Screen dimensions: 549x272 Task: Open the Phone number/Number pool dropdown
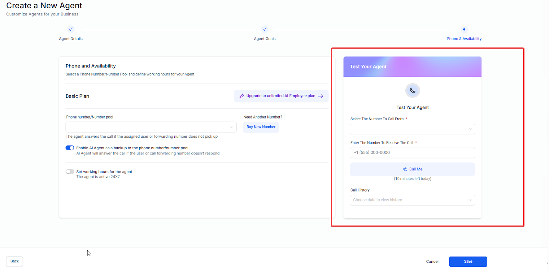[151, 127]
